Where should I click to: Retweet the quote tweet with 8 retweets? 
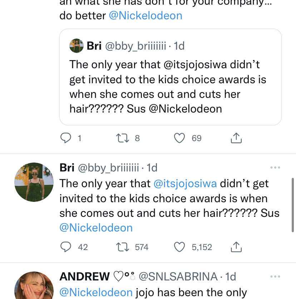click(122, 138)
